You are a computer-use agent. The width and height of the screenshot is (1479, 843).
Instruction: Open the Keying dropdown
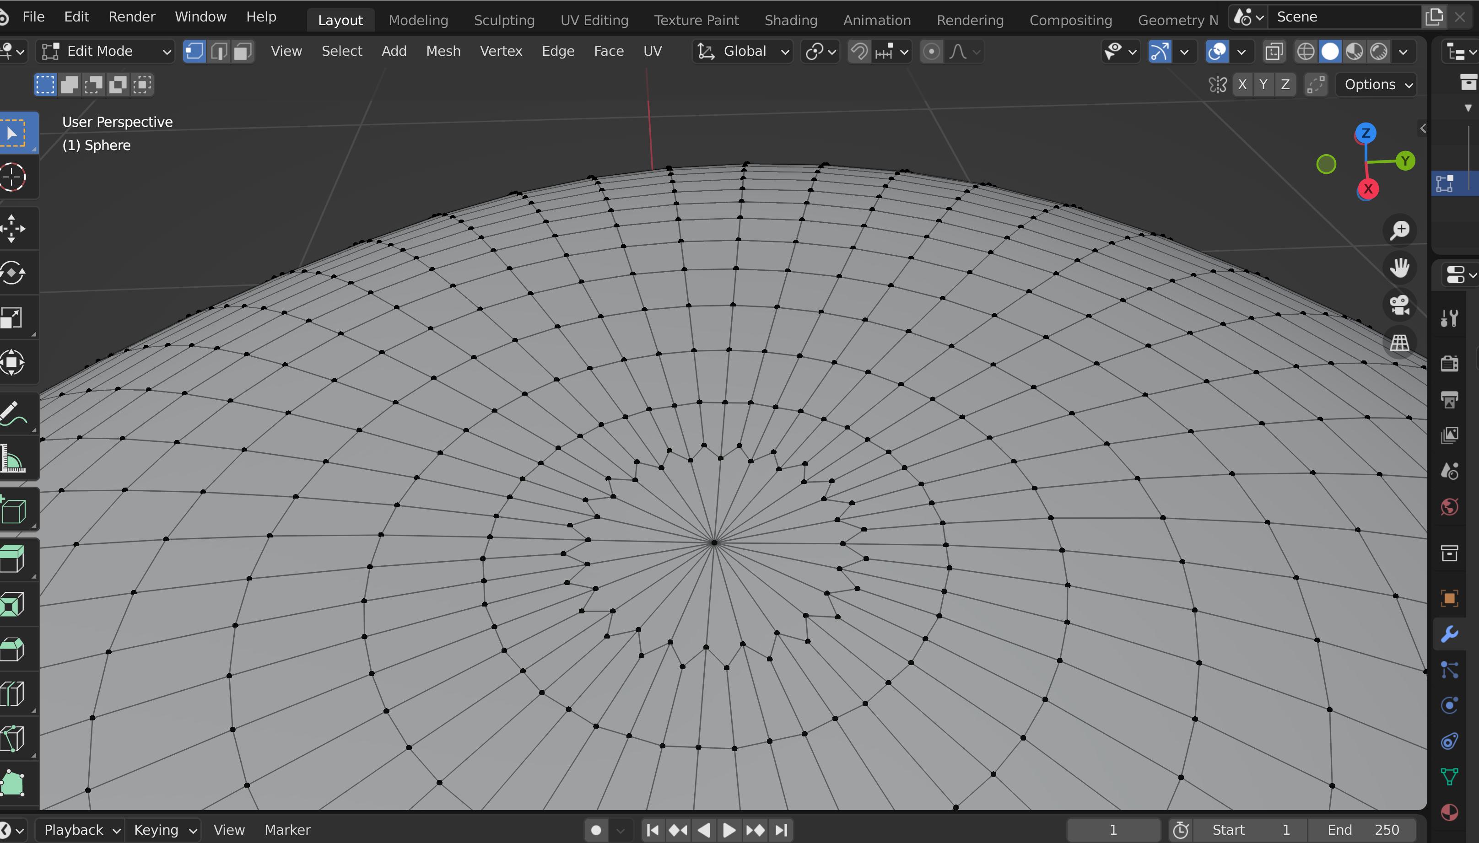click(164, 830)
